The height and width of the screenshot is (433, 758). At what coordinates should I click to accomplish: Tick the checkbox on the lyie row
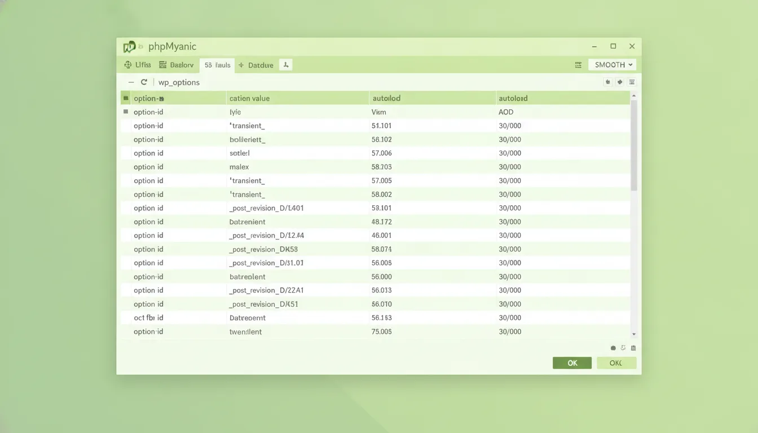tap(126, 112)
